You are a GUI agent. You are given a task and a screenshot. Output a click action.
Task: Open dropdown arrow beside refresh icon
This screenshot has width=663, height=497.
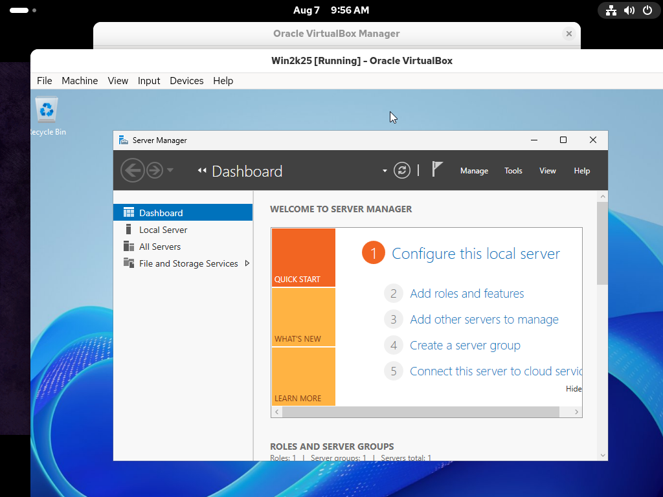tap(385, 171)
